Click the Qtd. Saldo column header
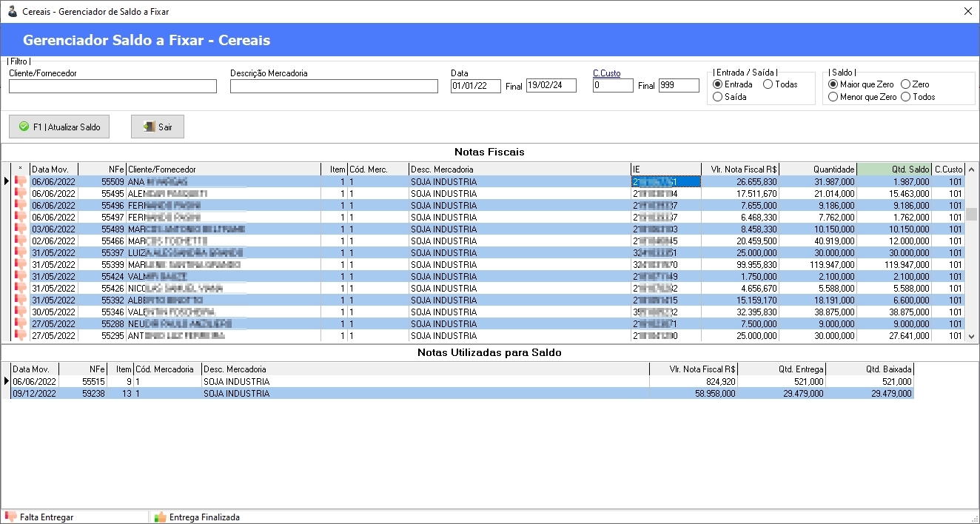 [x=894, y=169]
